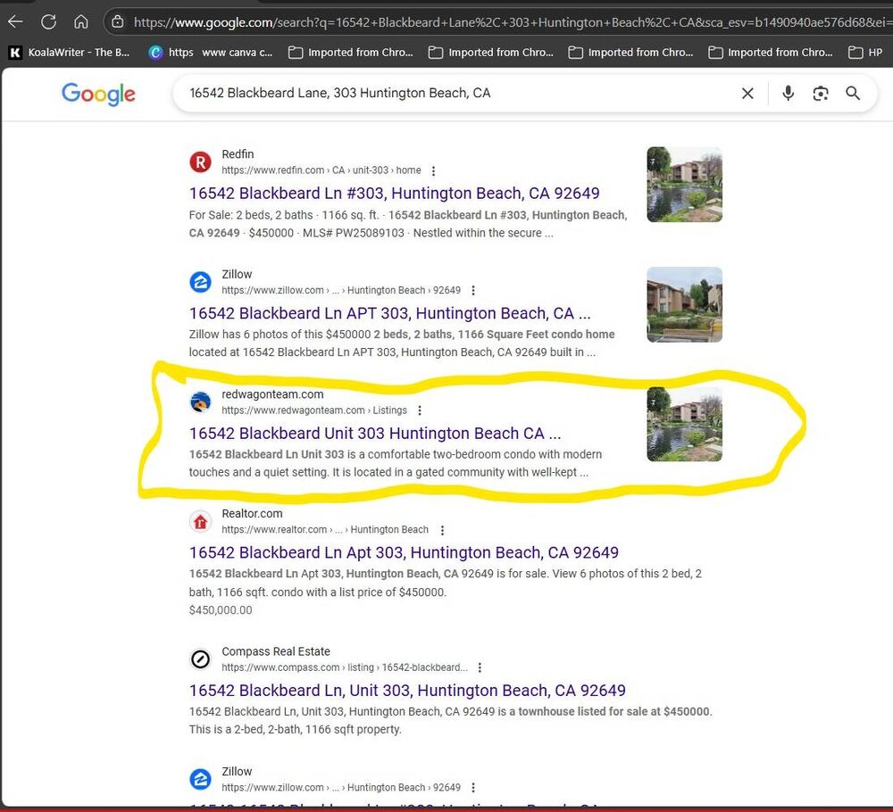893x812 pixels.
Task: Click the Redfin result thumbnail
Action: (685, 185)
